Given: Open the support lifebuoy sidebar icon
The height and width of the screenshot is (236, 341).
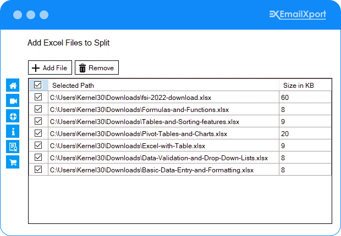Looking at the screenshot, I should 13,116.
